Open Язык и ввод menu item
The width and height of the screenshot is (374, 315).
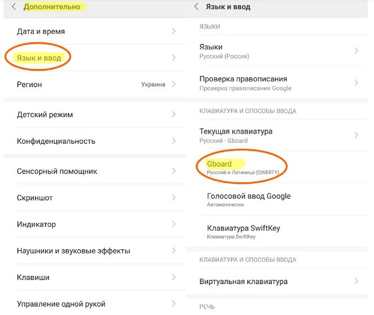(x=39, y=58)
